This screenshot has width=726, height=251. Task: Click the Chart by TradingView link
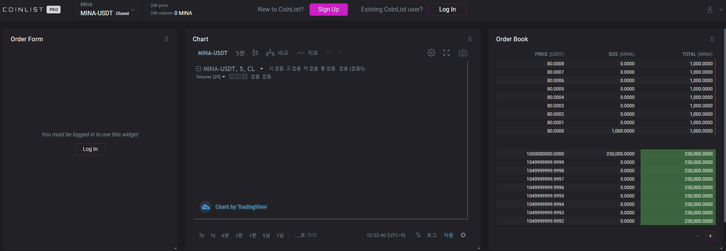241,207
